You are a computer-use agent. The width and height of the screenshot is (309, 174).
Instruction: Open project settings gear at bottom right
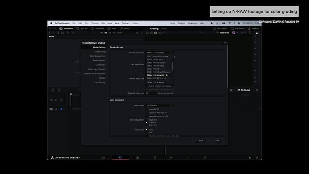(x=256, y=157)
